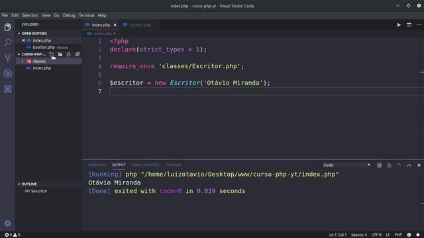Switch to the Terminal panel tab
424x238 pixels.
(x=174, y=165)
